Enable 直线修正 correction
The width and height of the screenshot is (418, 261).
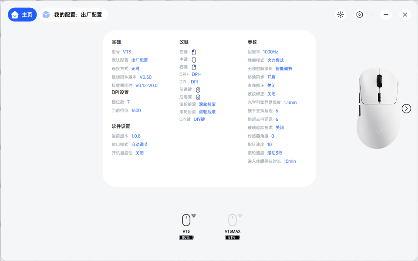(270, 85)
